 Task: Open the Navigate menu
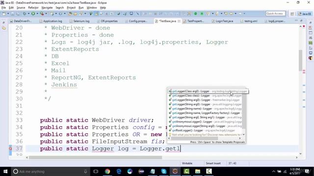point(47,8)
